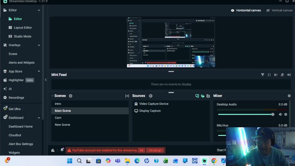The height and width of the screenshot is (166, 295).
Task: Pause the Mini Feed alert queue
Action: click(x=269, y=75)
